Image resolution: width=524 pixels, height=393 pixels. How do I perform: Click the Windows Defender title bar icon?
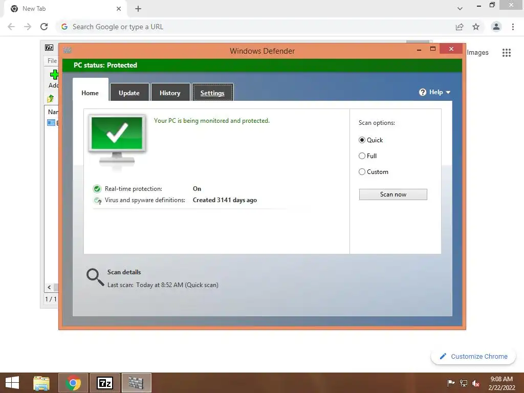pyautogui.click(x=67, y=50)
